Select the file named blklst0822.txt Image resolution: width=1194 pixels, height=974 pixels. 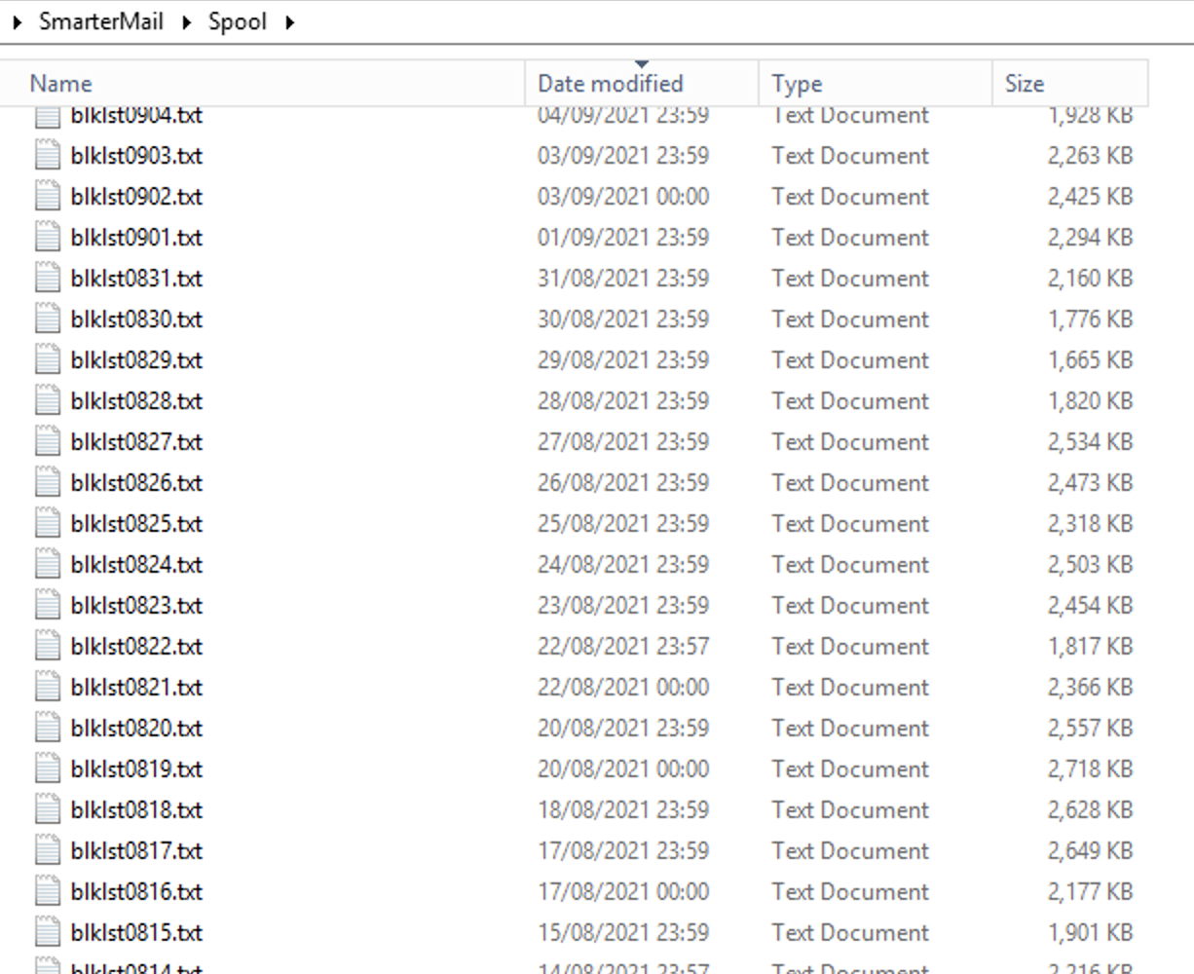click(x=136, y=647)
